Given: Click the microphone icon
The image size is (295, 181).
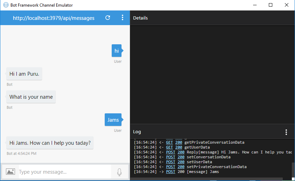Looking at the screenshot, I should [x=119, y=172].
